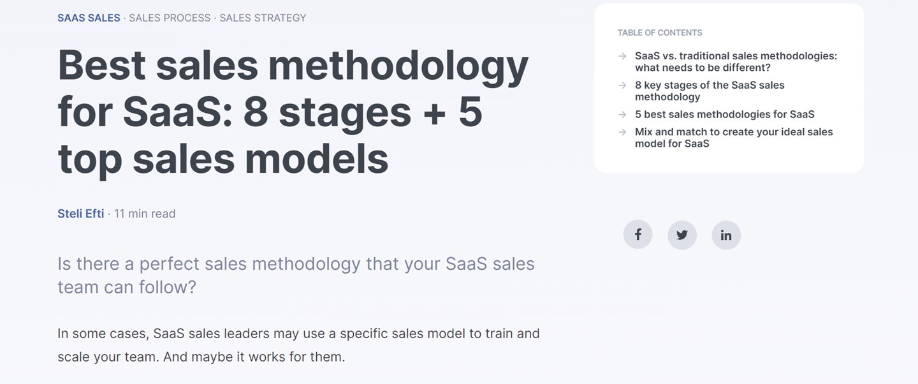Open the SAAS SALES category tag
This screenshot has width=918, height=384.
[89, 18]
